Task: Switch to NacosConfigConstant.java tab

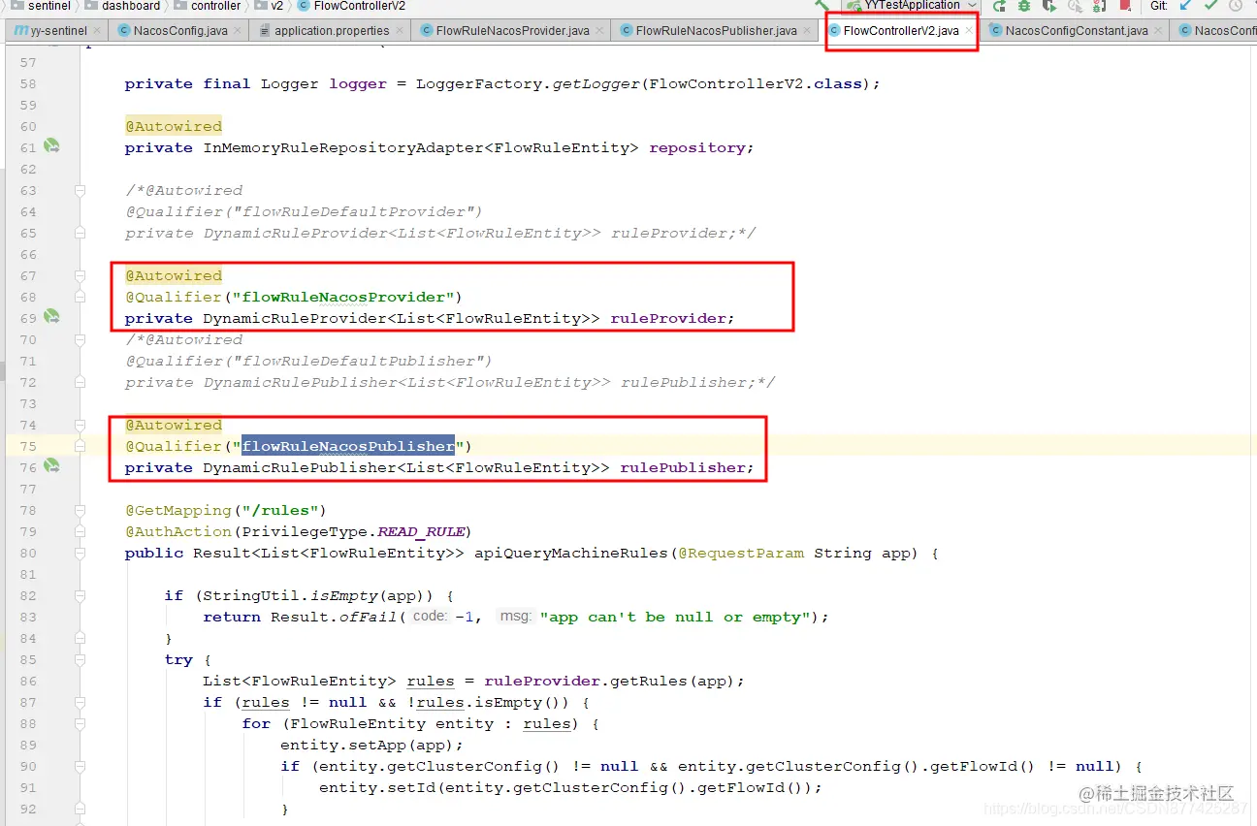Action: point(1076,30)
